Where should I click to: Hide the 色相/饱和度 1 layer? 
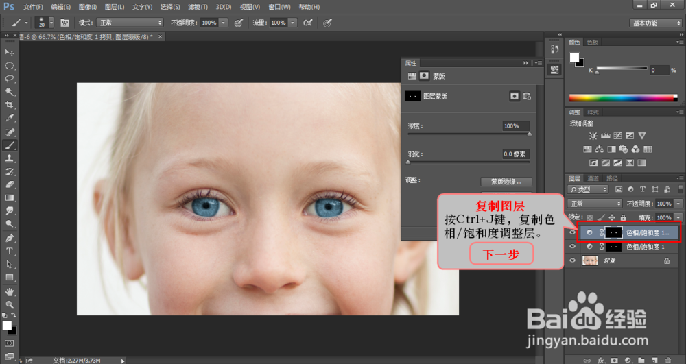coord(572,247)
